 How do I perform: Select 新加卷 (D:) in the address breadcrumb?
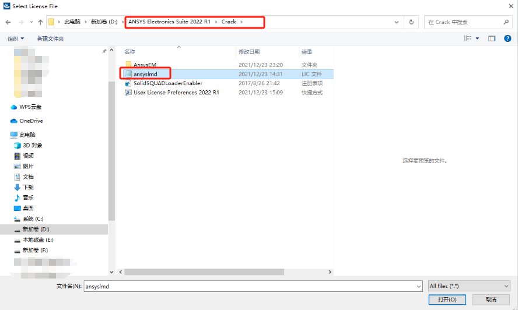point(104,22)
